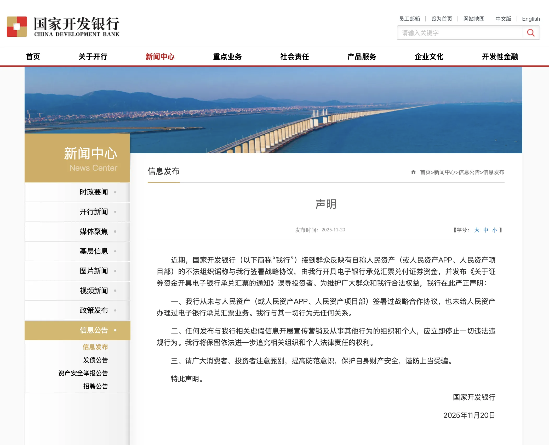Open the 资产安全举报公告 sub-item

(x=83, y=373)
